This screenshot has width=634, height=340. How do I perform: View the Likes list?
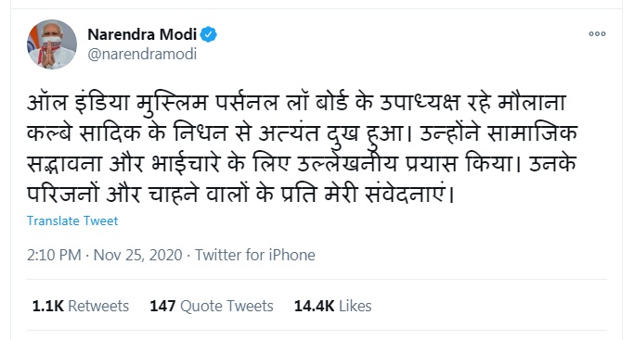coord(332,306)
